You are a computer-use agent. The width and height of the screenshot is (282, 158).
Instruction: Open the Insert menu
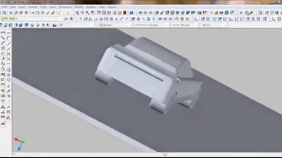(x=22, y=7)
